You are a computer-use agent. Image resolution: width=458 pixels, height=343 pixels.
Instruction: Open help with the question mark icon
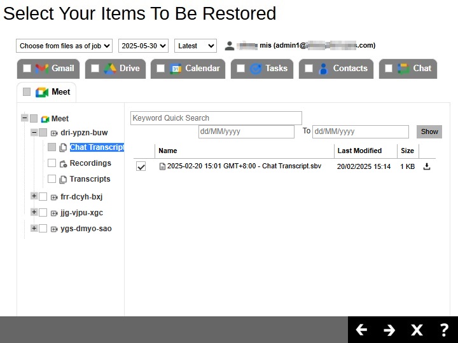point(444,330)
